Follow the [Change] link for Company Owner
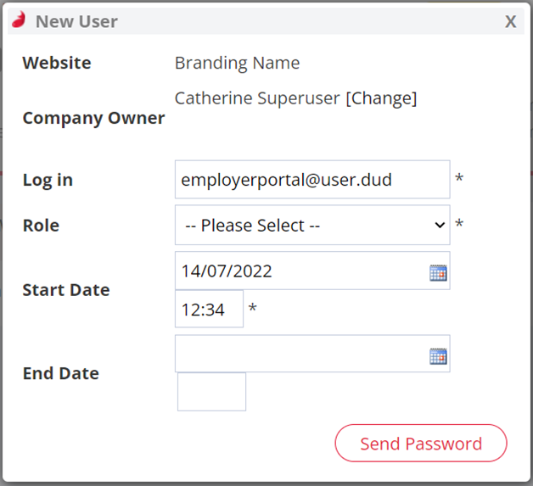Viewport: 533px width, 486px height. click(381, 98)
